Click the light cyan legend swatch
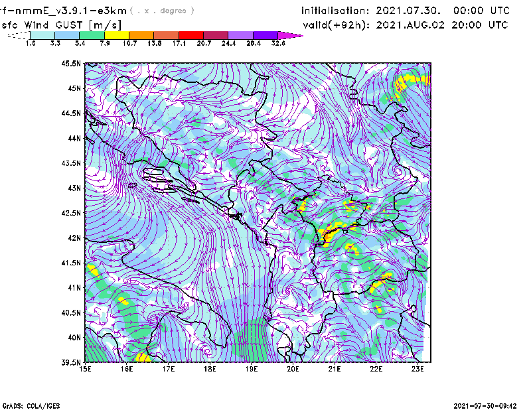The width and height of the screenshot is (531, 410). tap(42, 35)
